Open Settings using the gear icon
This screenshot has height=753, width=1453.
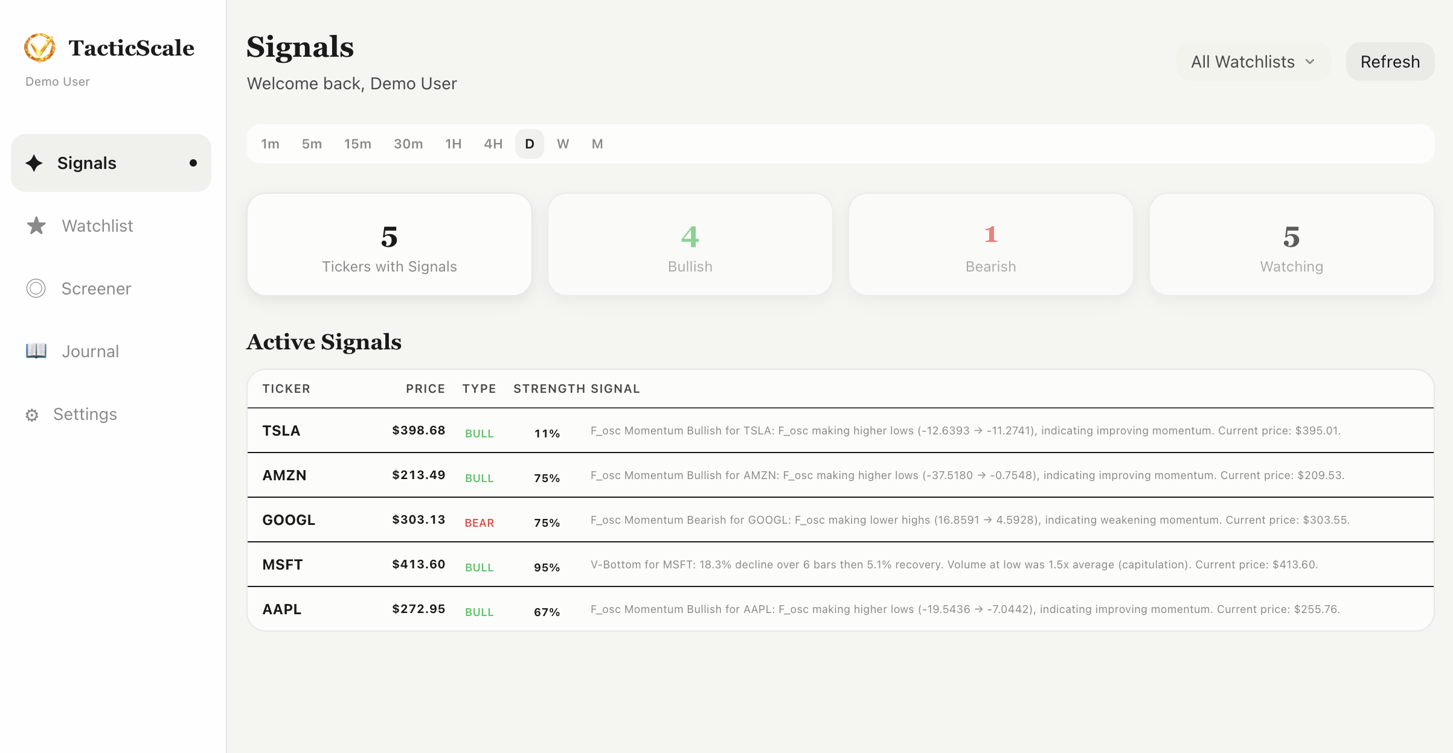[x=32, y=415]
